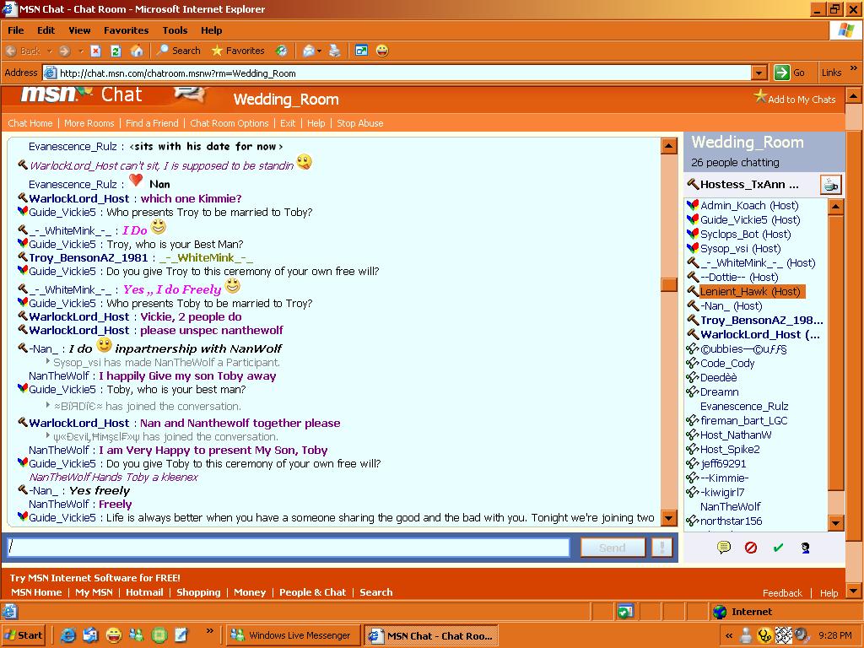
Task: Click Stop Abuse link
Action: tap(359, 123)
